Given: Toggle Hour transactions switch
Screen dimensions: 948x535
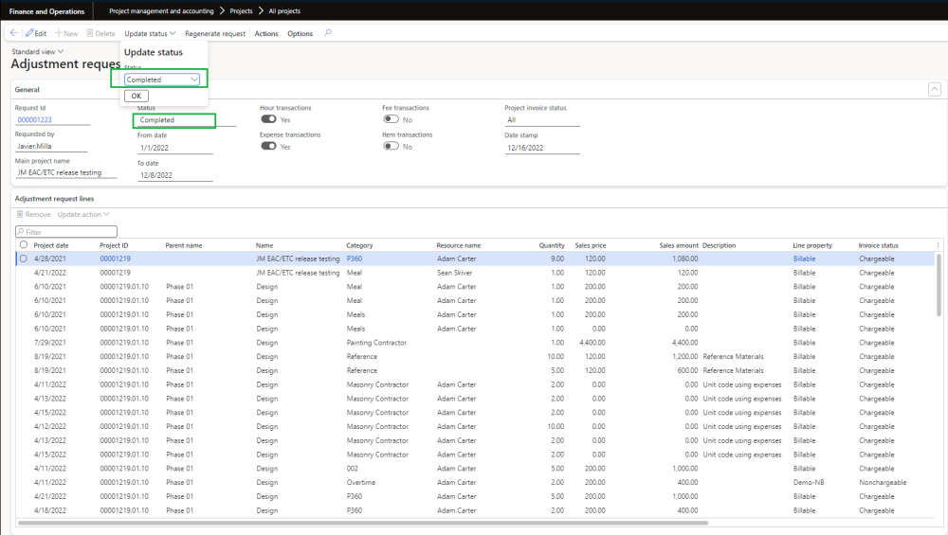Looking at the screenshot, I should (268, 120).
